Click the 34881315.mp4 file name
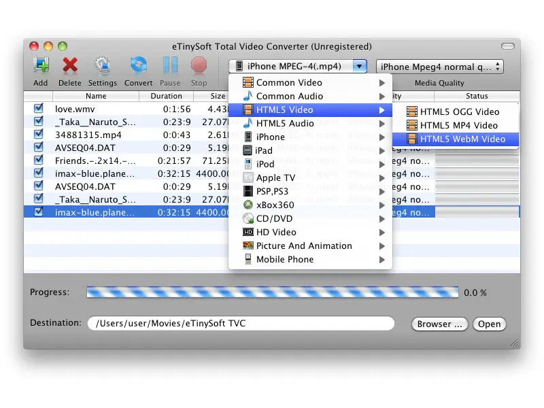 [x=88, y=135]
